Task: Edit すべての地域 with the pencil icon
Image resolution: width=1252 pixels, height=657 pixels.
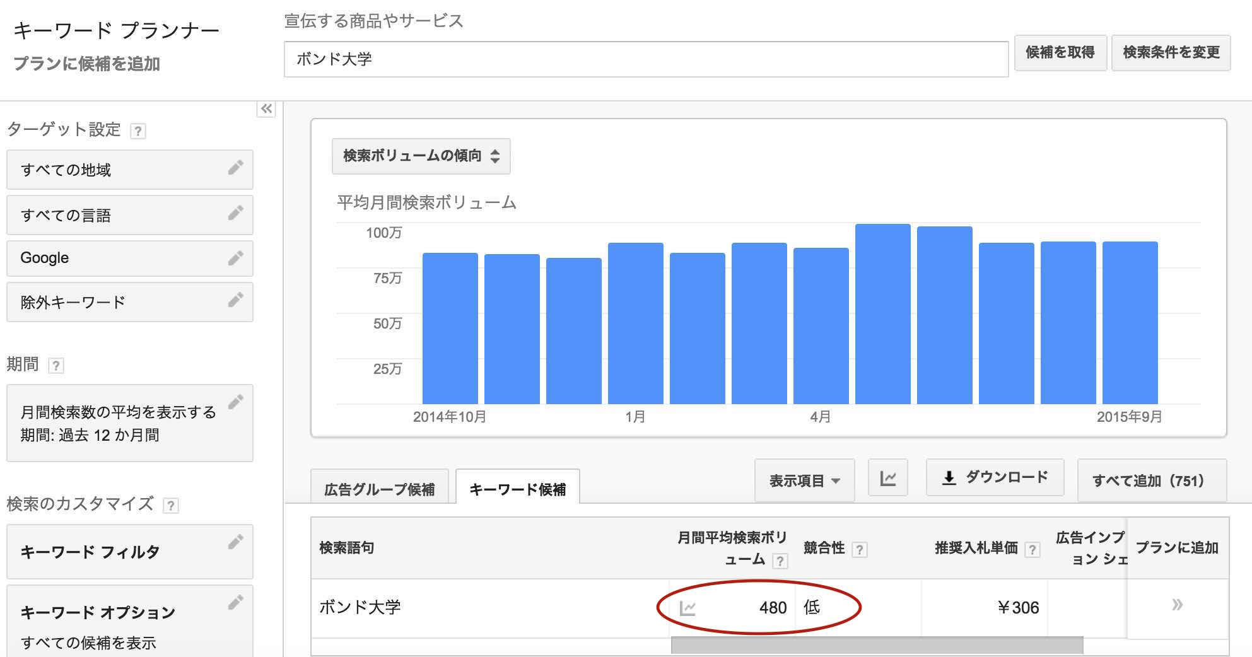Action: pos(235,168)
